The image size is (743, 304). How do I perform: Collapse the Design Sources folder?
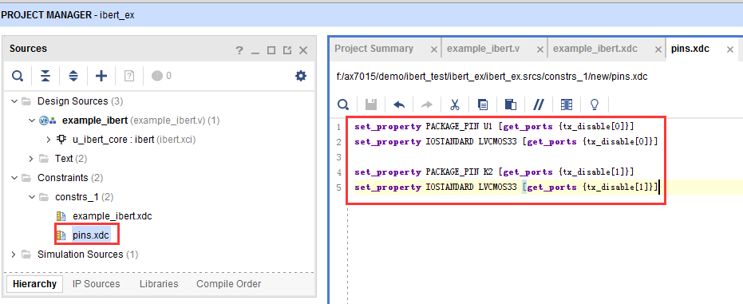pos(14,101)
